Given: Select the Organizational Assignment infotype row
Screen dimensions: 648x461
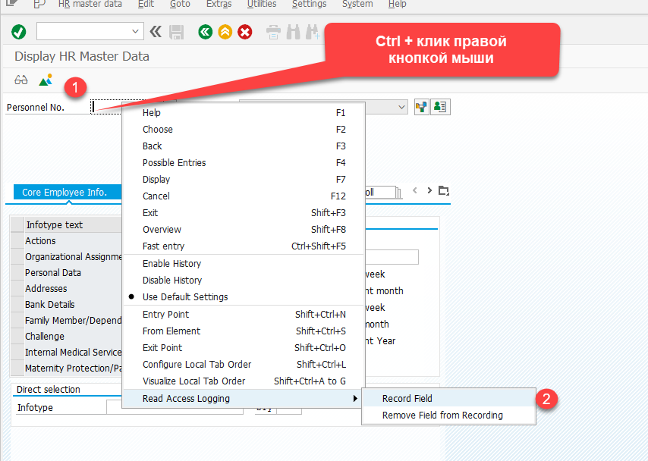Looking at the screenshot, I should (x=73, y=256).
